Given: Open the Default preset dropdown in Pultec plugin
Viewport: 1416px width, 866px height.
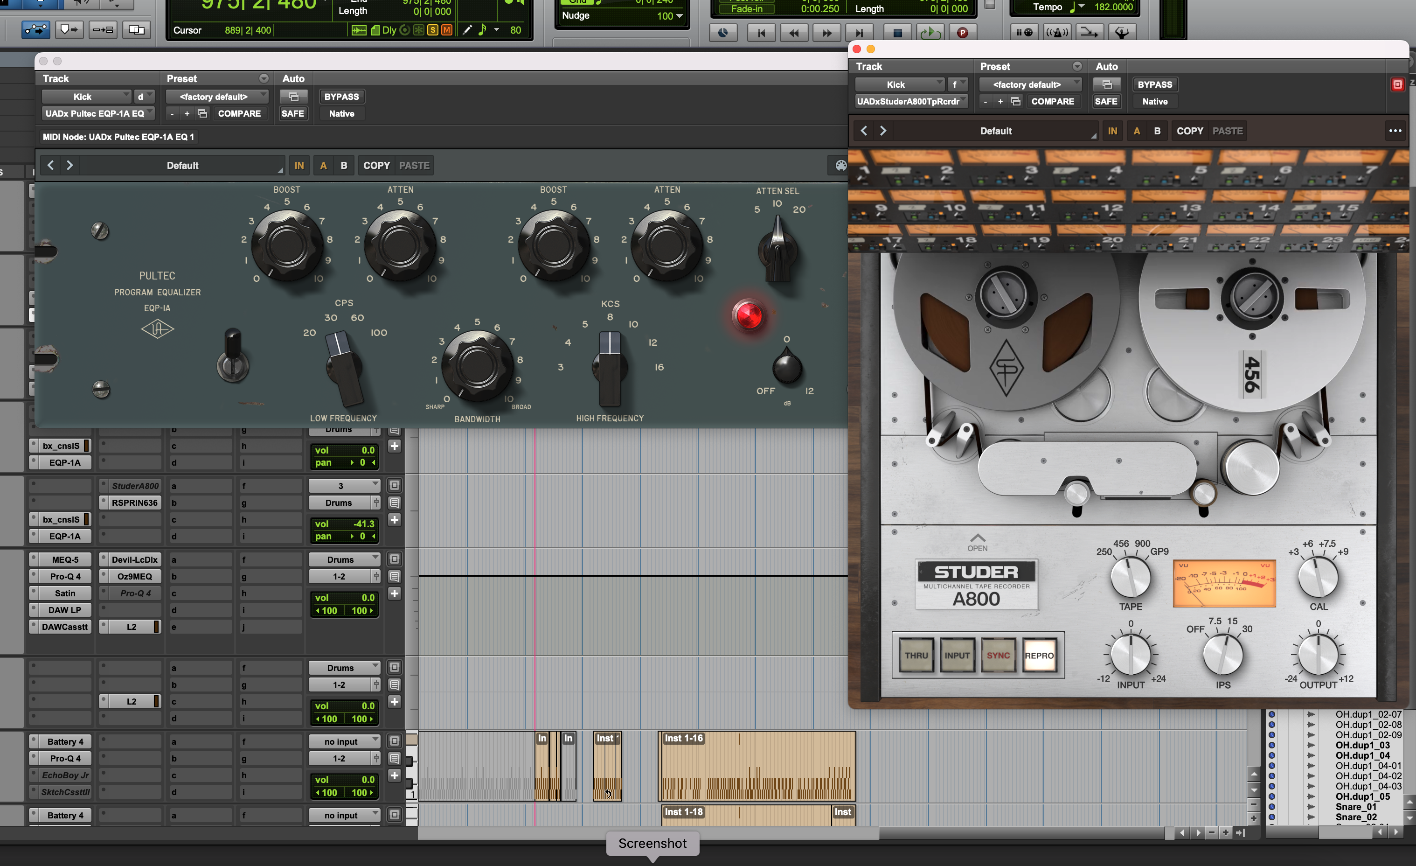Looking at the screenshot, I should (x=183, y=166).
